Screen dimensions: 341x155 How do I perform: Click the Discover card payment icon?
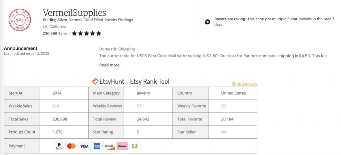pos(109,146)
